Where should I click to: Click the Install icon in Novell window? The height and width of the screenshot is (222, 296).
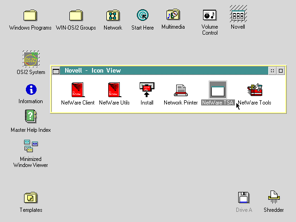pyautogui.click(x=147, y=89)
